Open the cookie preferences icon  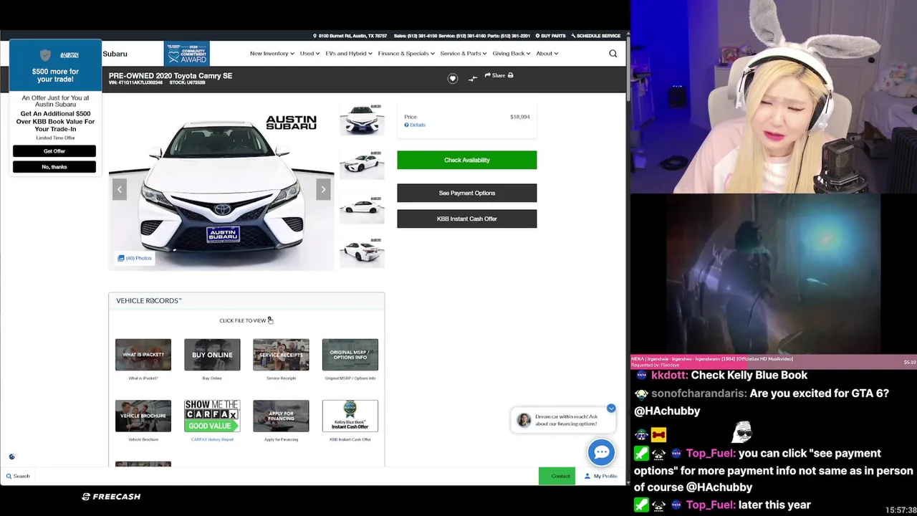click(11, 457)
